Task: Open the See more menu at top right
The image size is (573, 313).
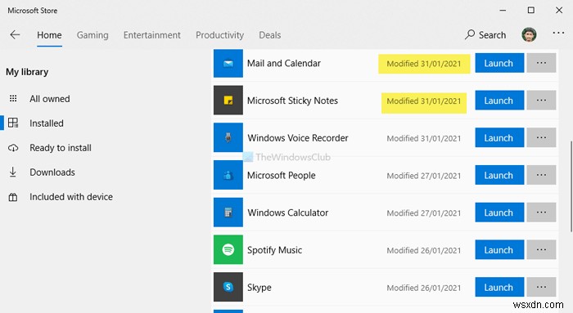Action: 558,34
